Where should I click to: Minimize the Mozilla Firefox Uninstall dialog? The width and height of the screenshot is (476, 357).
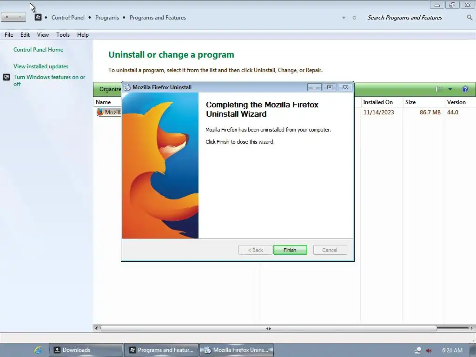[314, 87]
